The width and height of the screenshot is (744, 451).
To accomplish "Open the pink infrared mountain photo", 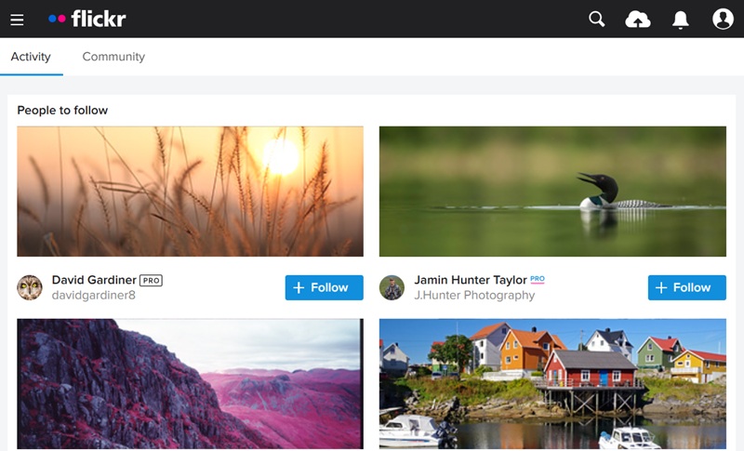I will point(190,383).
